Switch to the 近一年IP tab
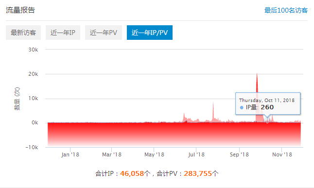314x188 pixels. tap(63, 33)
